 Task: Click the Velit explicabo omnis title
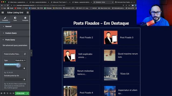coord(85,56)
